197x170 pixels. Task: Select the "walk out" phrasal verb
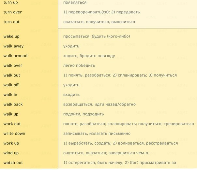[x=12, y=75]
